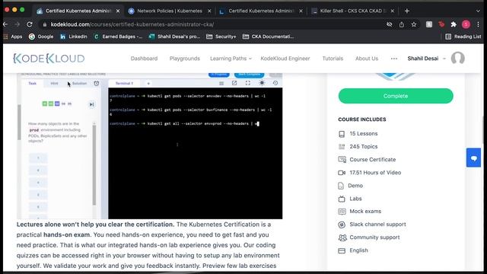Image resolution: width=487 pixels, height=274 pixels.
Task: Open the Shahil Desai account dropdown
Action: click(426, 59)
